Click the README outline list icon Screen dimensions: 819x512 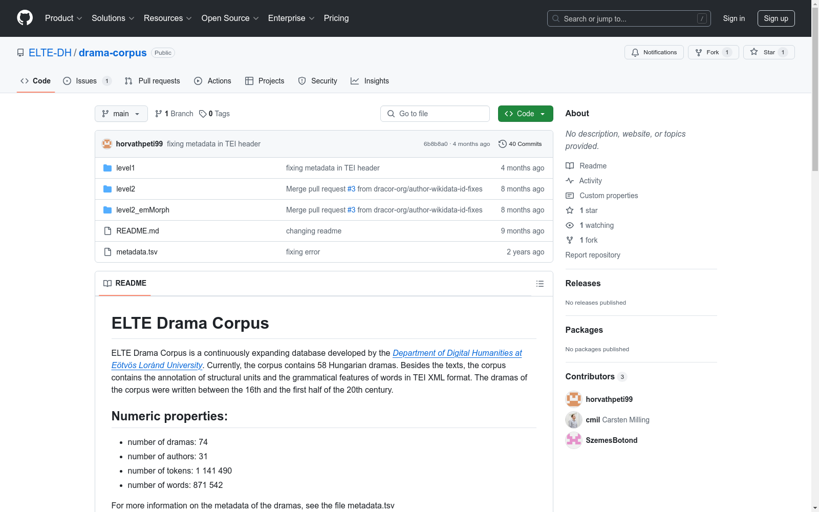(540, 284)
